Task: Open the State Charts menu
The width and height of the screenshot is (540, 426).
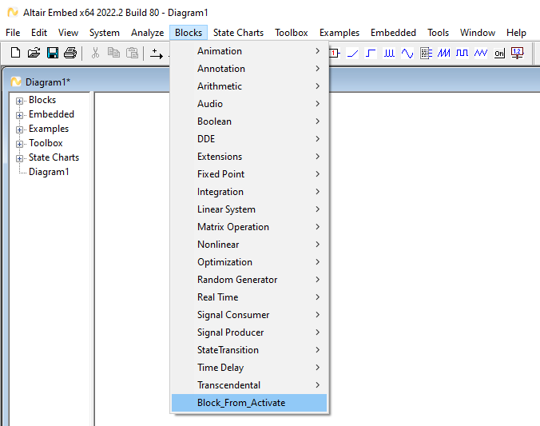Action: click(238, 33)
